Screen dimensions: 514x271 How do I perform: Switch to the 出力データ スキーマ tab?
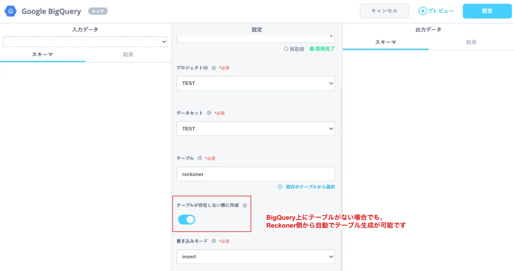click(x=385, y=42)
